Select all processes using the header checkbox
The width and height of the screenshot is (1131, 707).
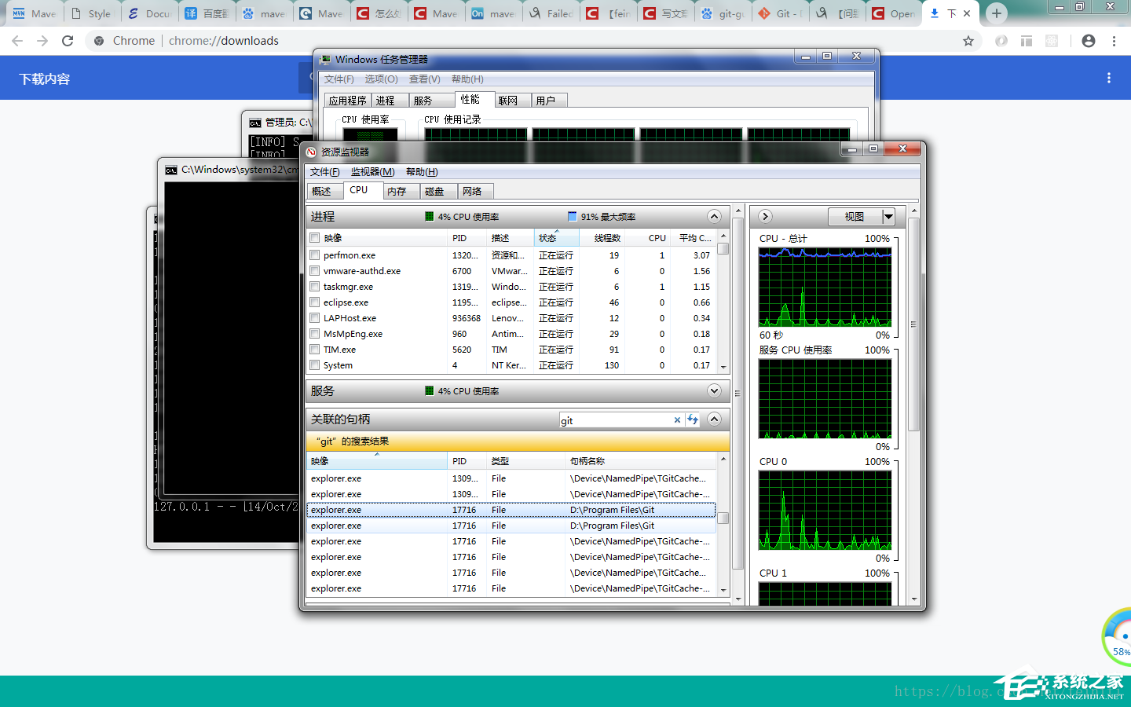pos(315,238)
